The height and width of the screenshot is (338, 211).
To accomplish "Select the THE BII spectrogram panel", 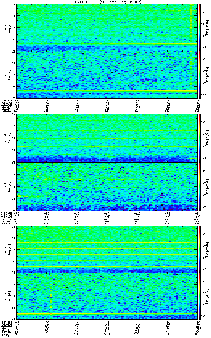I will [107, 295].
